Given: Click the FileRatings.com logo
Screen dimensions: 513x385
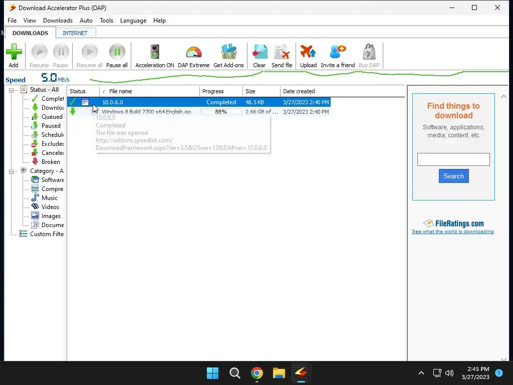Looking at the screenshot, I should [x=453, y=223].
